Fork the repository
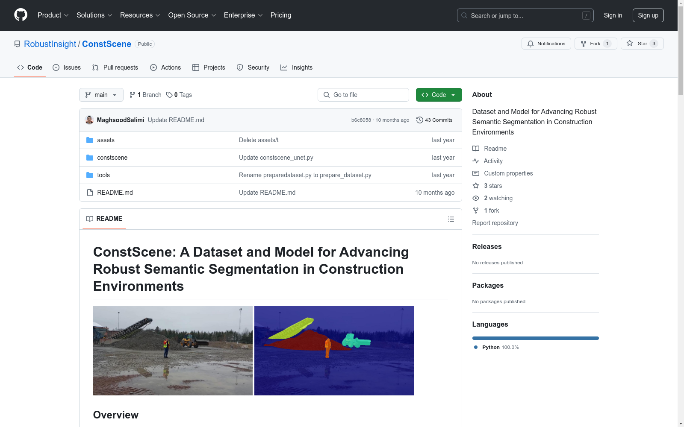 [x=596, y=44]
